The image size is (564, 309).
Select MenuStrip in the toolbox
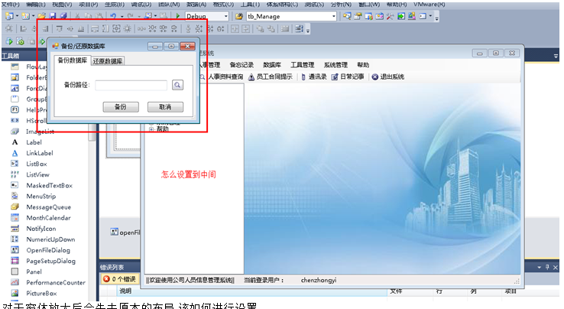pos(41,197)
